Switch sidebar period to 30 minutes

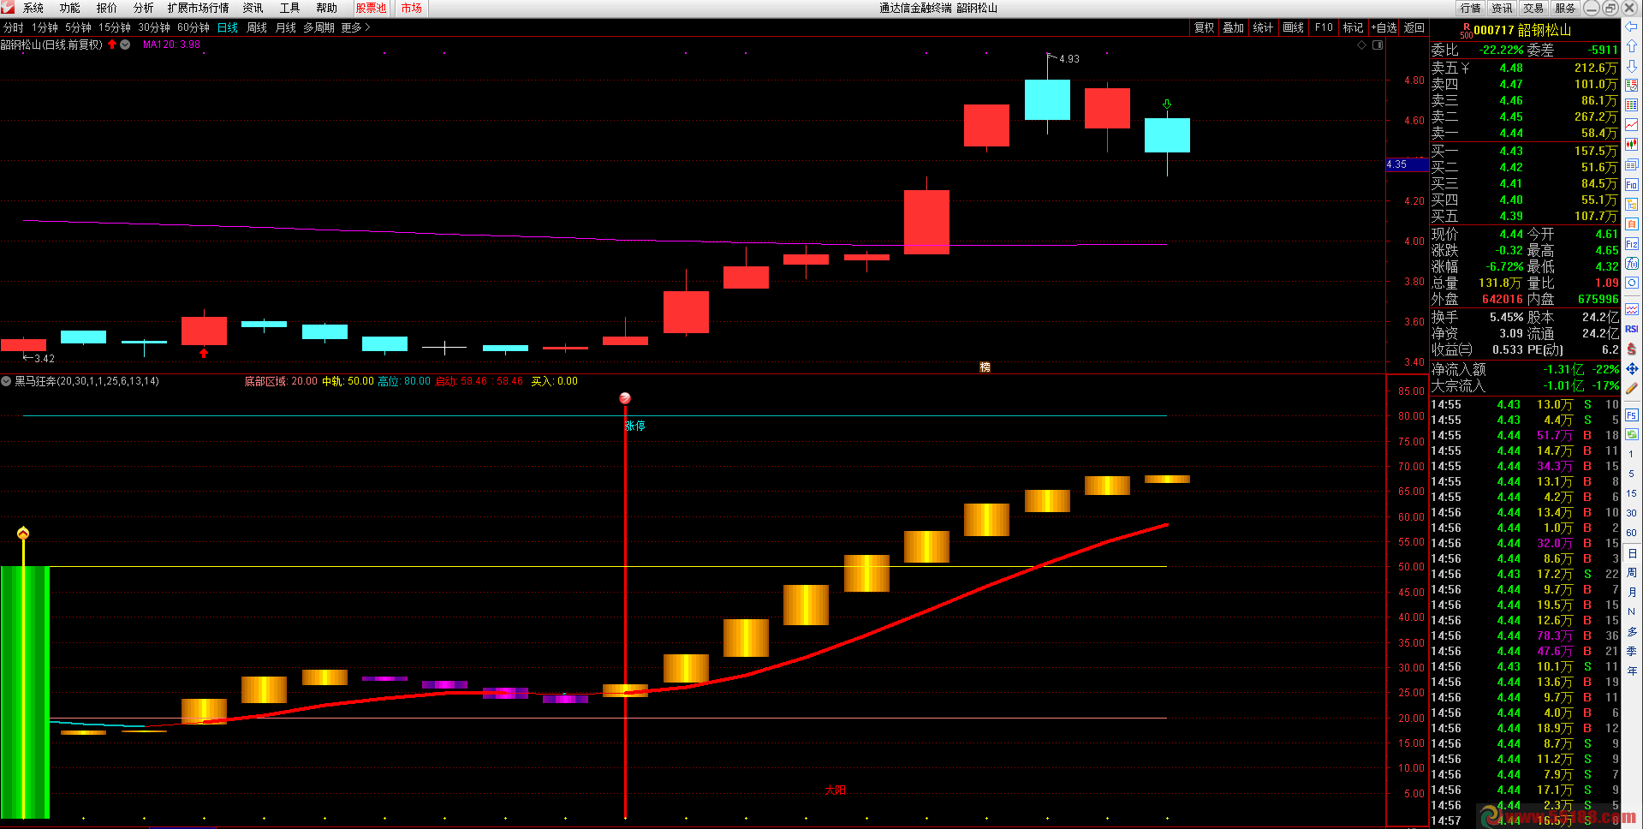(1632, 513)
